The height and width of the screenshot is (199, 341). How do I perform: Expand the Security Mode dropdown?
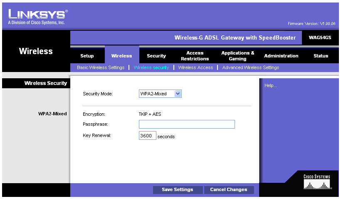[x=160, y=94]
